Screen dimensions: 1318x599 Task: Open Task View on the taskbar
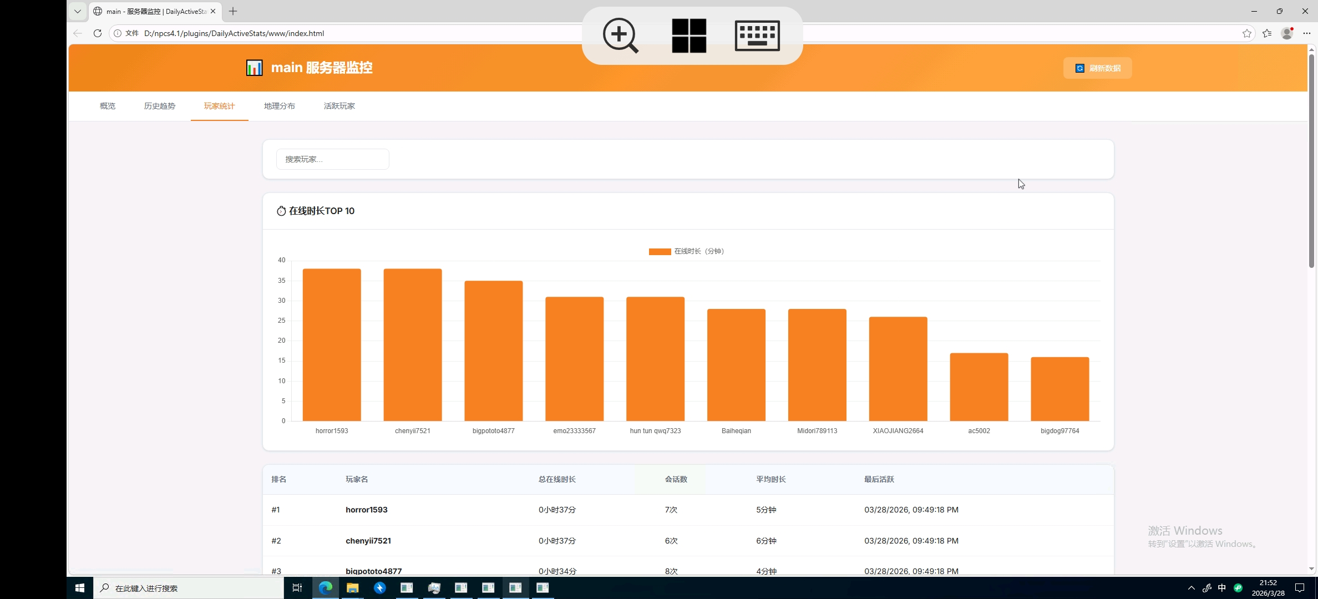pos(297,588)
